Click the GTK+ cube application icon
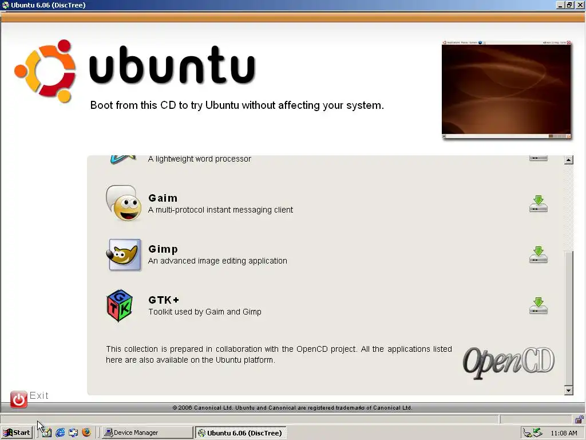Screen dimensions: 586x440 (120, 306)
